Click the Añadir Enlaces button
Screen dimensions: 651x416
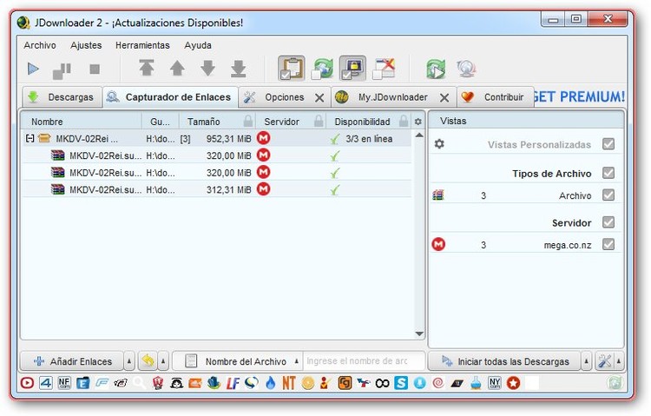(x=73, y=361)
